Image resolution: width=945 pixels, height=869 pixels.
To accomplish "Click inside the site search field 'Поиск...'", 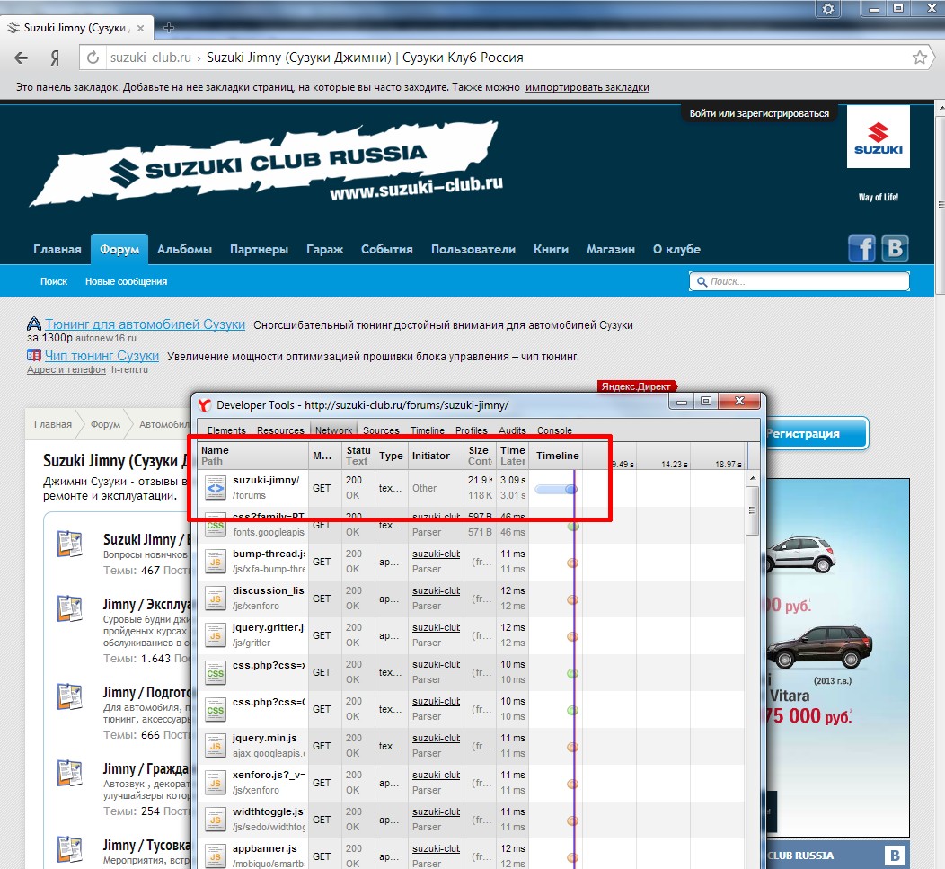I will [799, 281].
